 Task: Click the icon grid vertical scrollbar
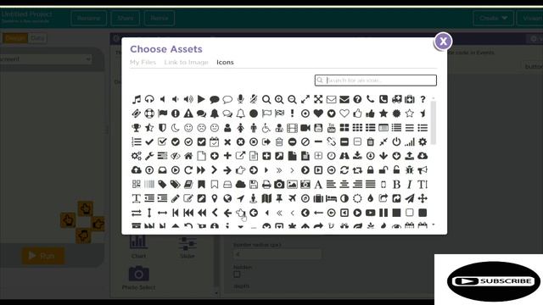434,123
